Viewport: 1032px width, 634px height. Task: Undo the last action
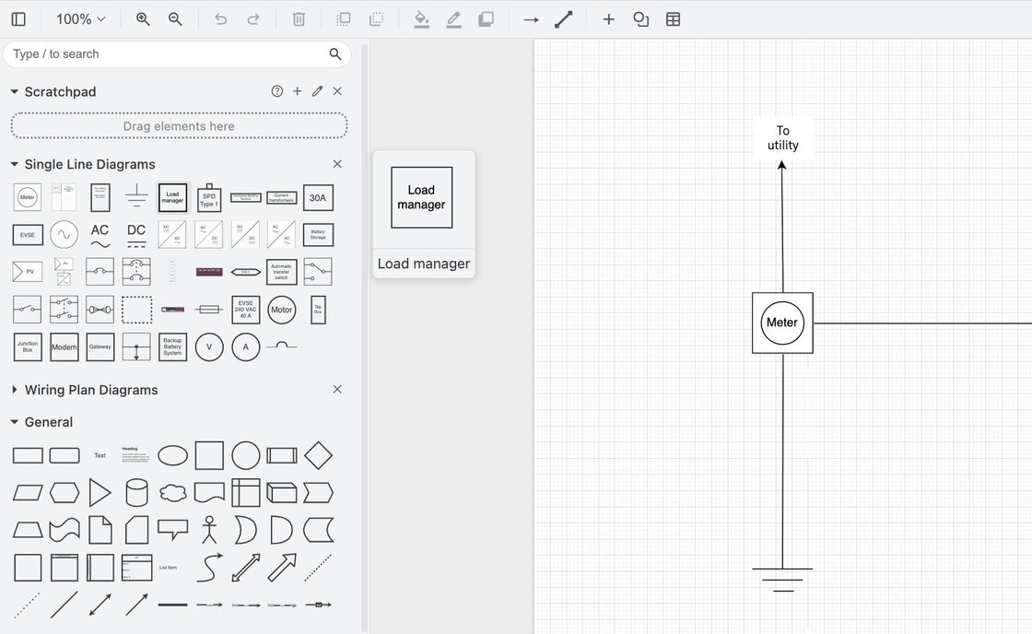click(x=220, y=18)
